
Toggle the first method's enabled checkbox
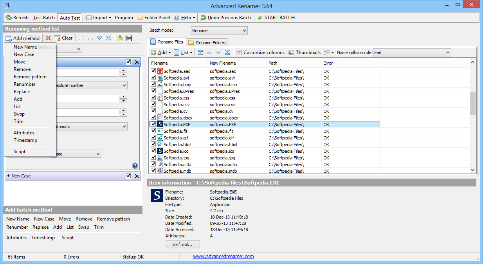[x=128, y=62]
